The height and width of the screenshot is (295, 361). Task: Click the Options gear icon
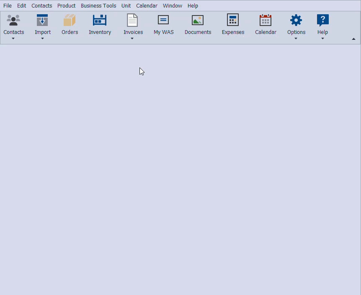click(296, 20)
